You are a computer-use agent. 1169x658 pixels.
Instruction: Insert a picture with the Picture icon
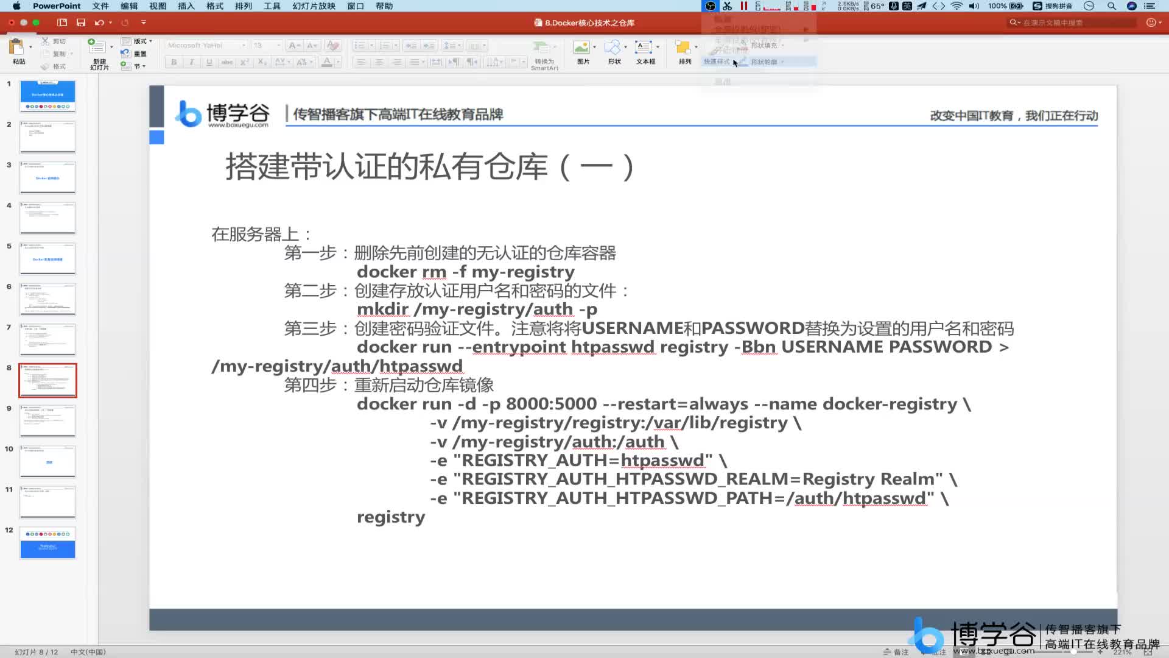coord(581,48)
